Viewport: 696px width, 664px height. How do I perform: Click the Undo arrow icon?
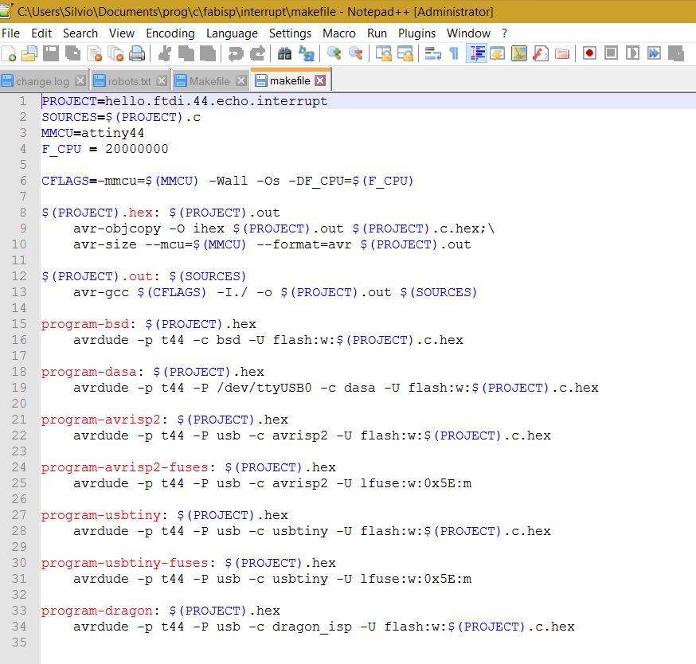235,53
